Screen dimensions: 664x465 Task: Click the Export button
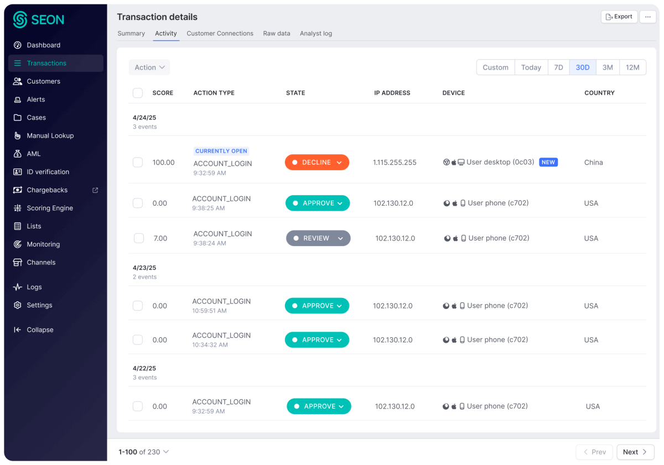click(619, 17)
